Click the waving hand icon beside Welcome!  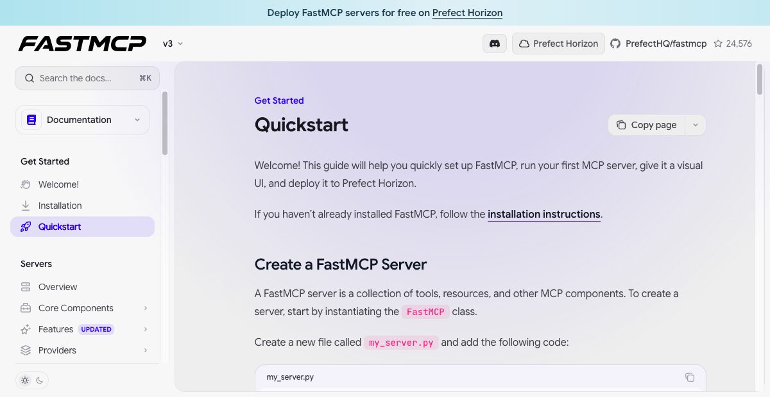click(26, 184)
